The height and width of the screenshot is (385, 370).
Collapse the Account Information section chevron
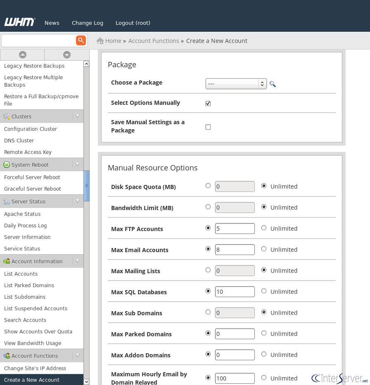(x=77, y=261)
